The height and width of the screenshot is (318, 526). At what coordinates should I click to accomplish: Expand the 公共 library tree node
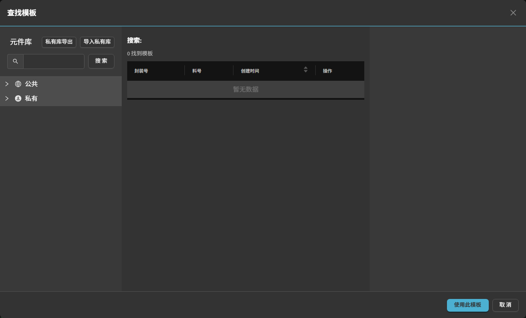coord(7,84)
